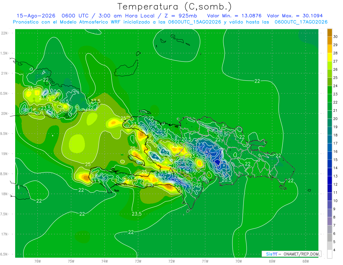
Task: Click the title 'Temperatura (C,somb.)'
Action: tap(175, 7)
